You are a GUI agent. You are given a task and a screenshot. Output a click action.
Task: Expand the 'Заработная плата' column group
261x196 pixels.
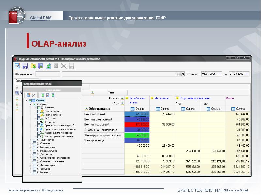127,98
